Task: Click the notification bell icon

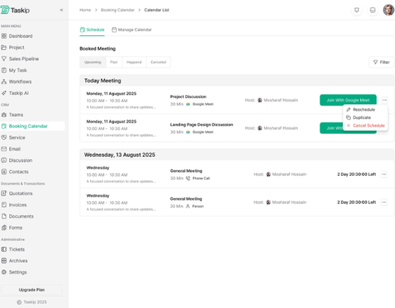Action: click(356, 11)
